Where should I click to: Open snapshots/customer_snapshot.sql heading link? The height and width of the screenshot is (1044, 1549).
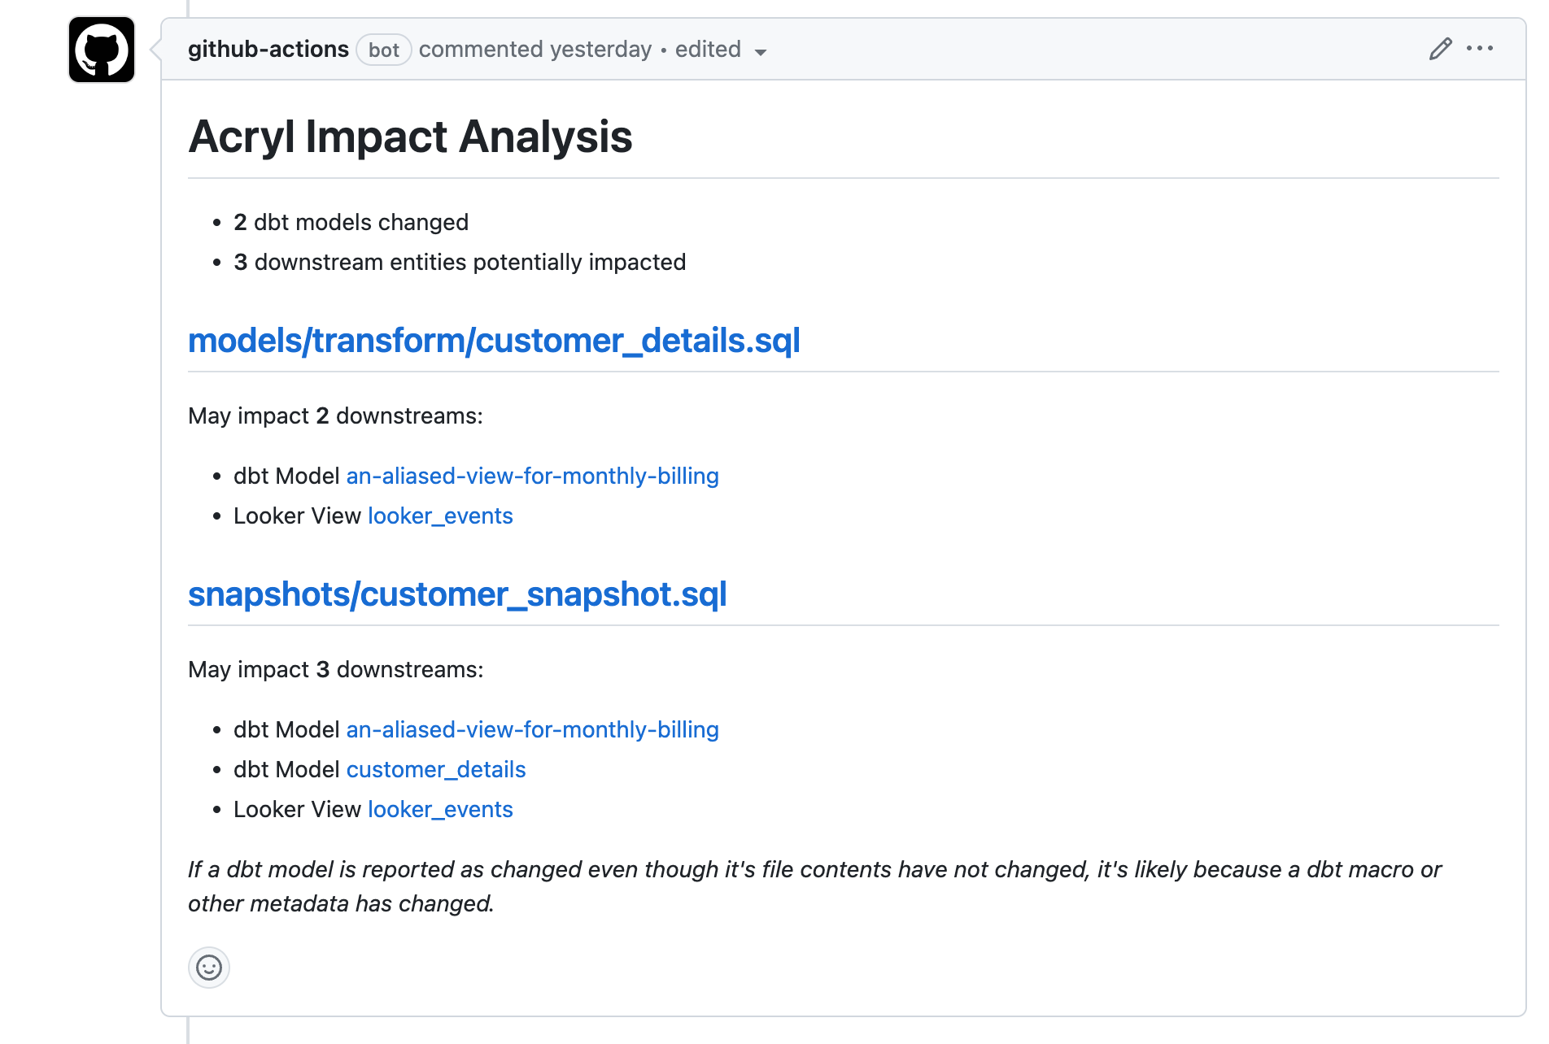pyautogui.click(x=457, y=594)
